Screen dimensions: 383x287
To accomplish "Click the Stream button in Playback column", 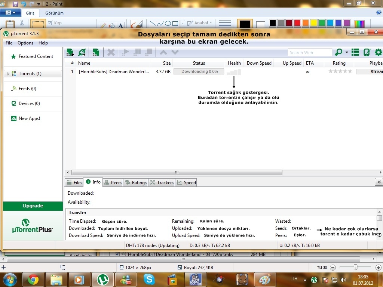I will [x=369, y=72].
